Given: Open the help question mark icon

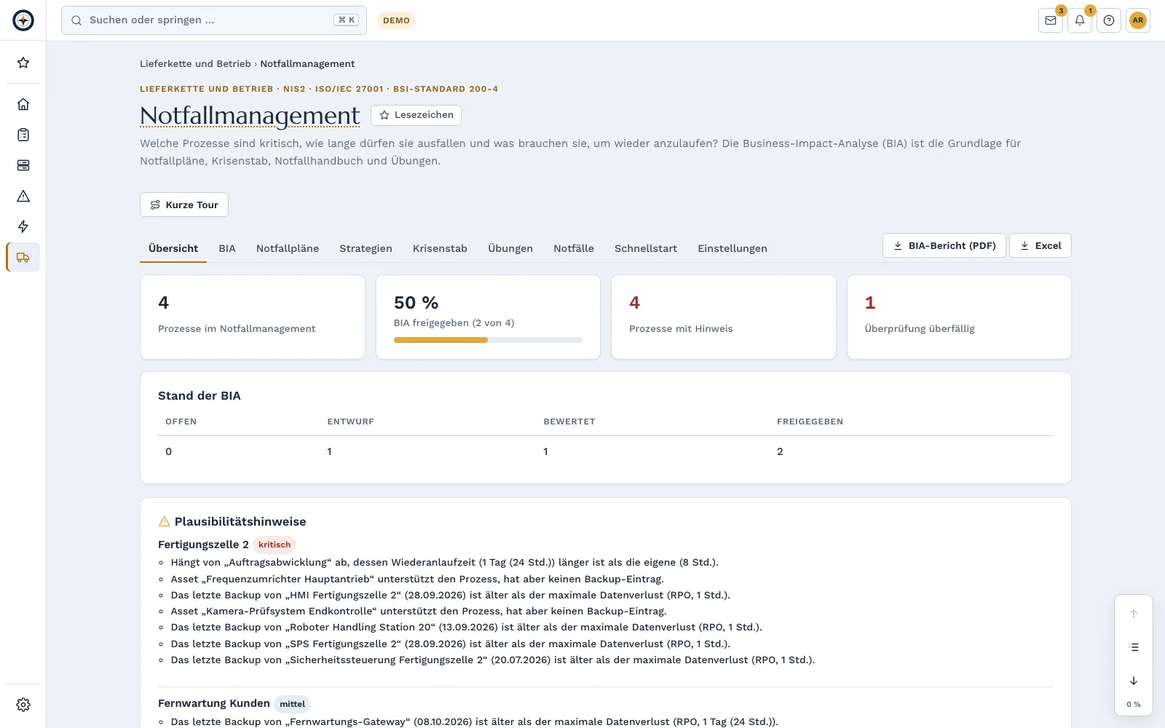Looking at the screenshot, I should pos(1109,20).
